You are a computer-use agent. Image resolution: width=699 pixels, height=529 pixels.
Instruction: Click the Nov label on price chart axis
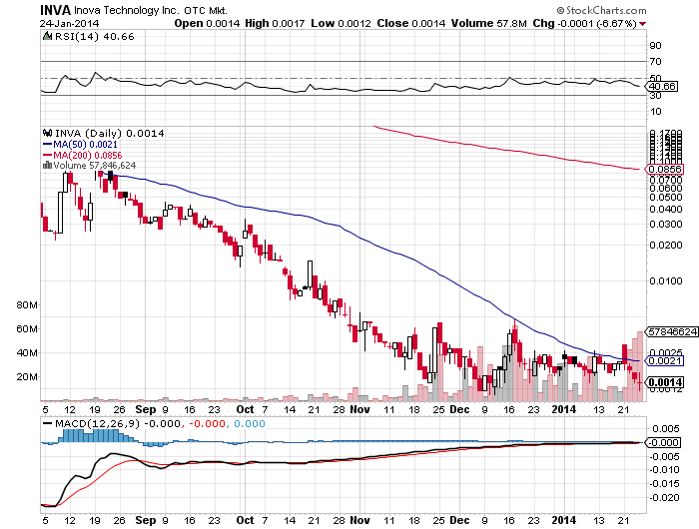pyautogui.click(x=359, y=409)
